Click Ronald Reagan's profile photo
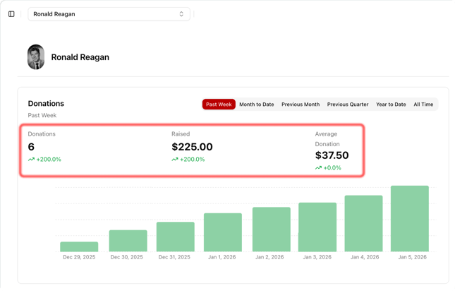 click(x=36, y=57)
